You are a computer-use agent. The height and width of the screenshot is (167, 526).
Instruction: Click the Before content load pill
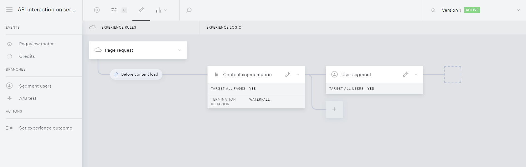pos(136,74)
